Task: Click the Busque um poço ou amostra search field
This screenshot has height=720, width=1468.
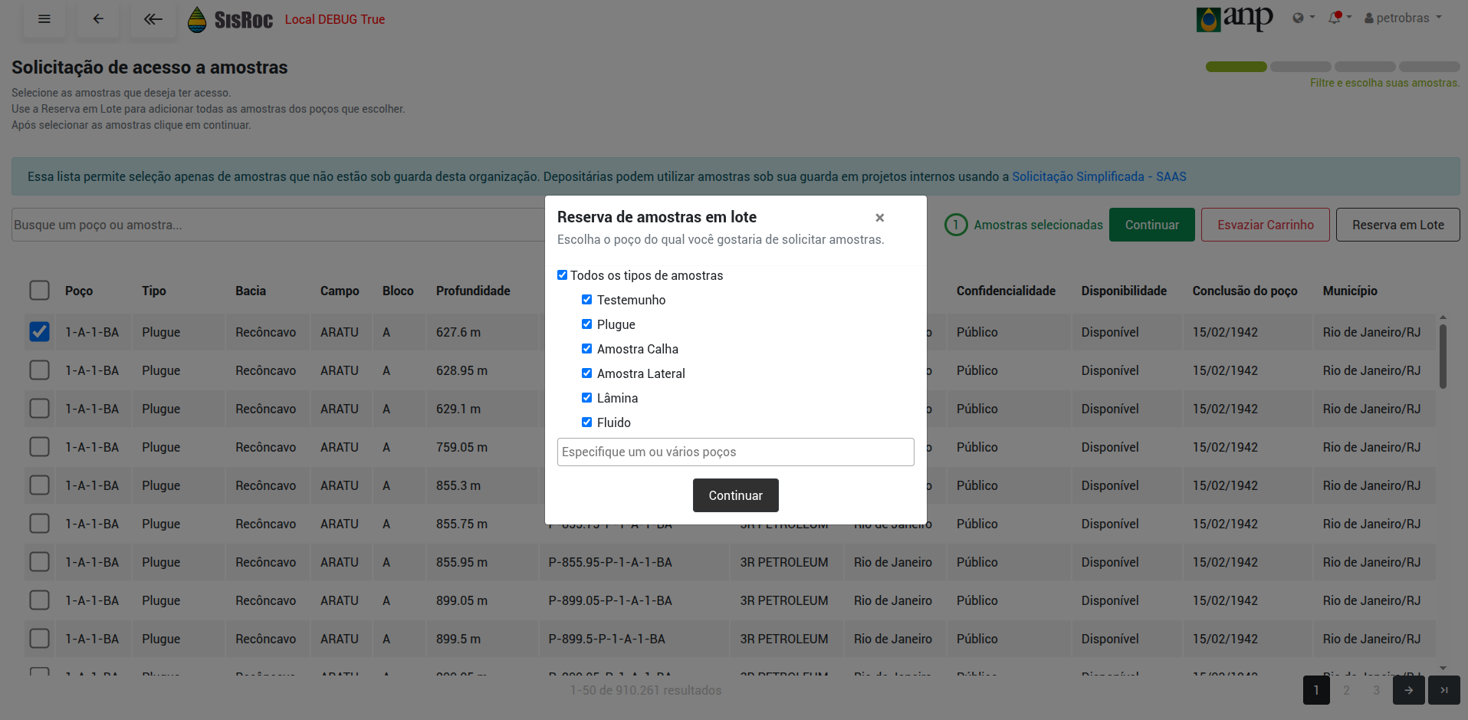Action: coord(278,225)
